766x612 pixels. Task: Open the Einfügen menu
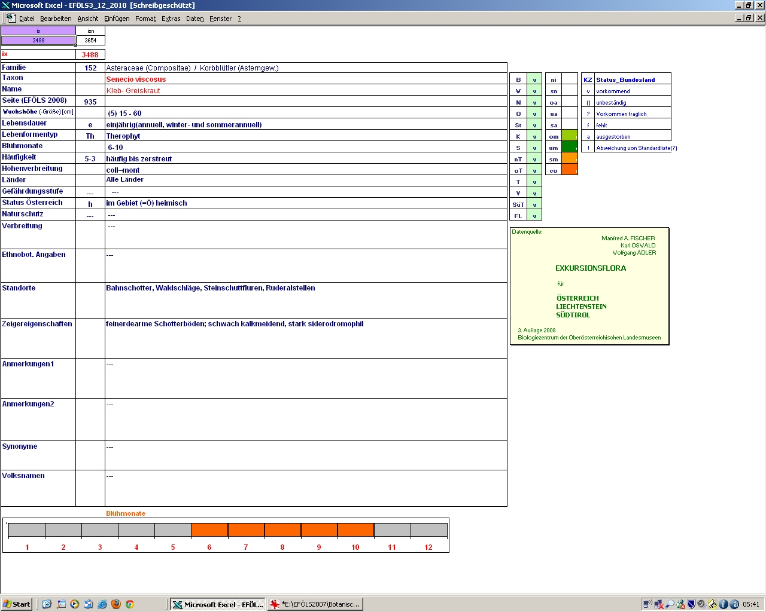(117, 19)
